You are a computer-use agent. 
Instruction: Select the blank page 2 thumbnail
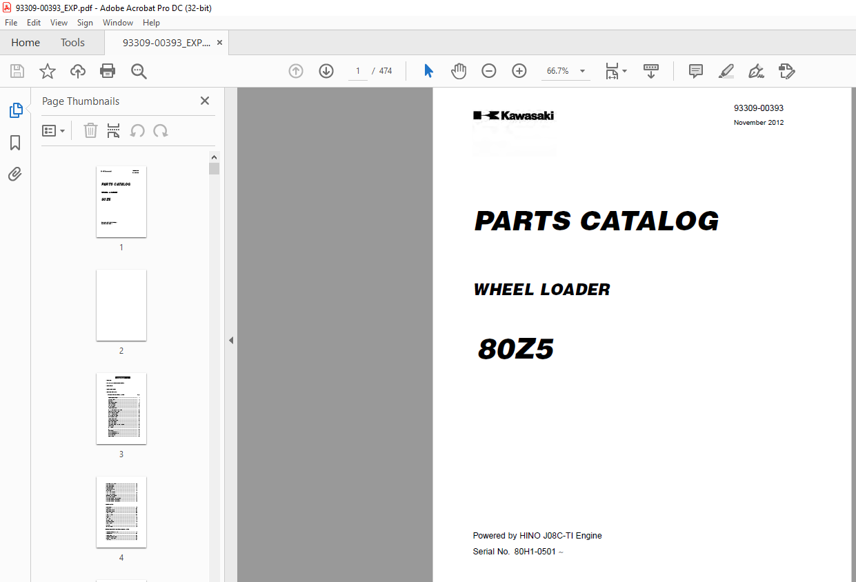pyautogui.click(x=121, y=305)
